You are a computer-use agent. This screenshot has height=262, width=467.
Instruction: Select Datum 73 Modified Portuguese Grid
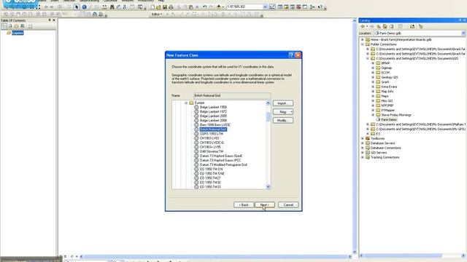[x=223, y=165]
